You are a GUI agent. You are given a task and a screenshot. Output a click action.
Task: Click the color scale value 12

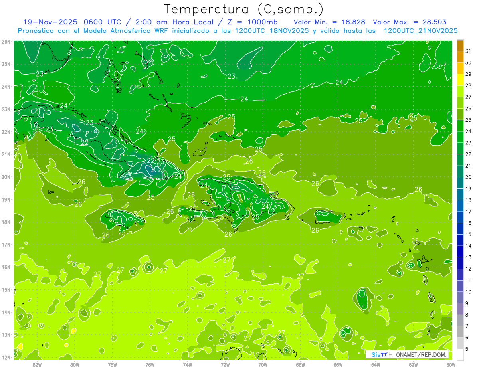[468, 269]
